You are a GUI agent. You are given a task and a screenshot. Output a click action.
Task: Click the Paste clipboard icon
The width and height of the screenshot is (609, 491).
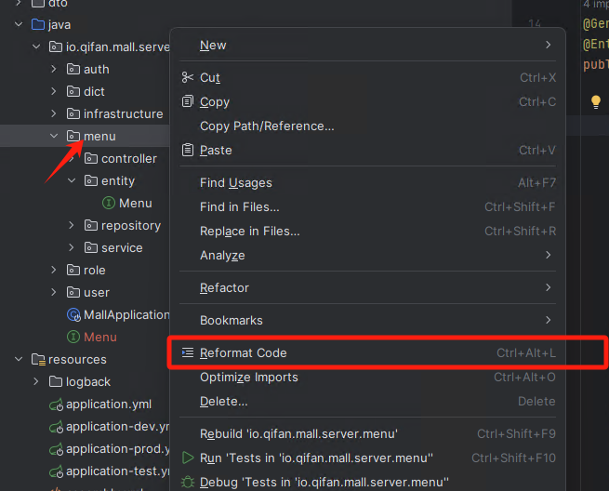click(x=188, y=150)
